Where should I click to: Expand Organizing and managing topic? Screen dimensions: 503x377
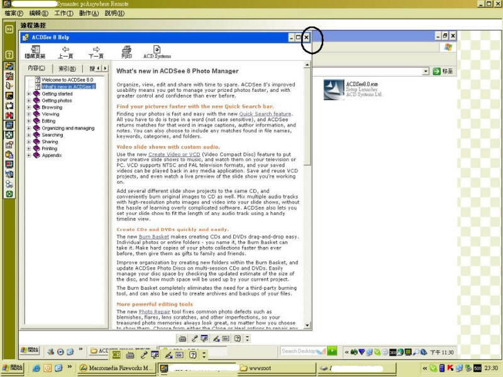click(x=29, y=128)
